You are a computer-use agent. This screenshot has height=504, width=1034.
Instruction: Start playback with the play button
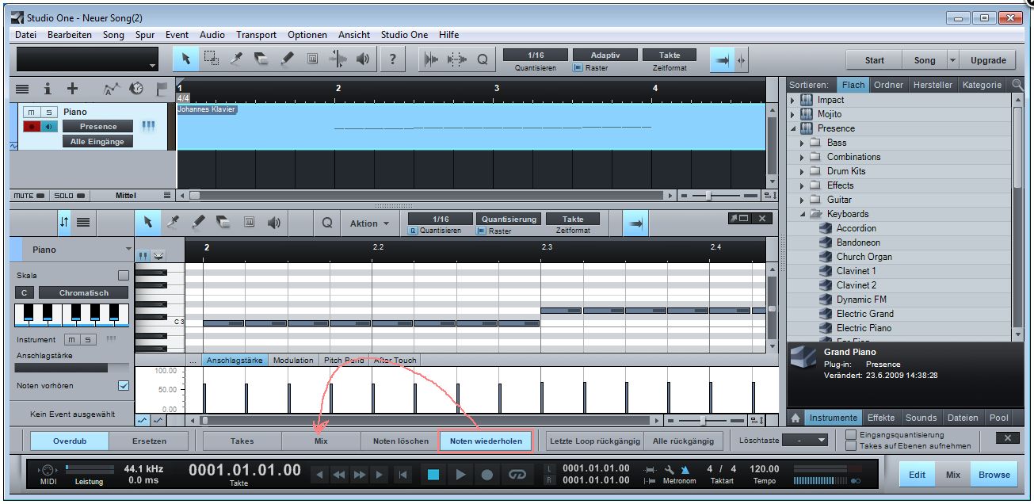[460, 475]
